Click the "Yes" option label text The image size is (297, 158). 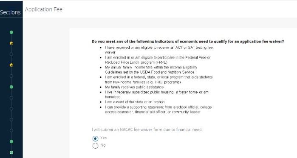[x=103, y=138]
